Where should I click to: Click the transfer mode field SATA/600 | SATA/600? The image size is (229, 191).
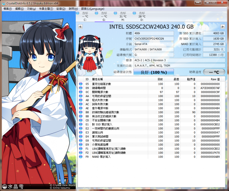point(154,49)
